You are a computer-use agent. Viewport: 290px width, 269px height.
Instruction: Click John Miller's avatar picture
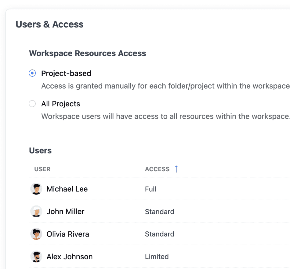pos(36,212)
